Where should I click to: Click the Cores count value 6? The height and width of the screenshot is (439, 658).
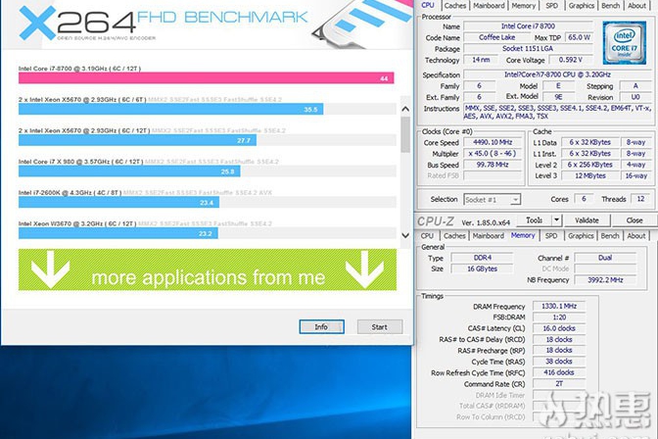click(584, 199)
